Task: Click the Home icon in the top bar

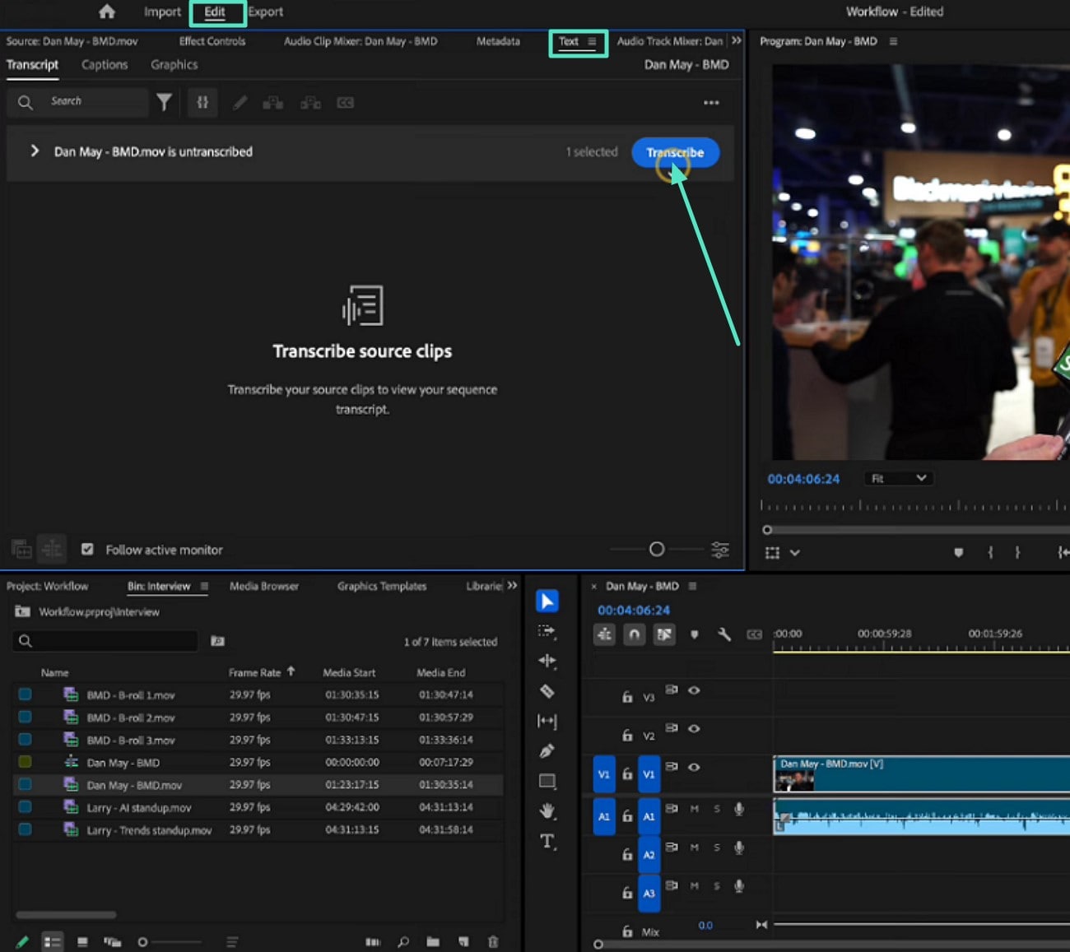Action: click(x=107, y=12)
